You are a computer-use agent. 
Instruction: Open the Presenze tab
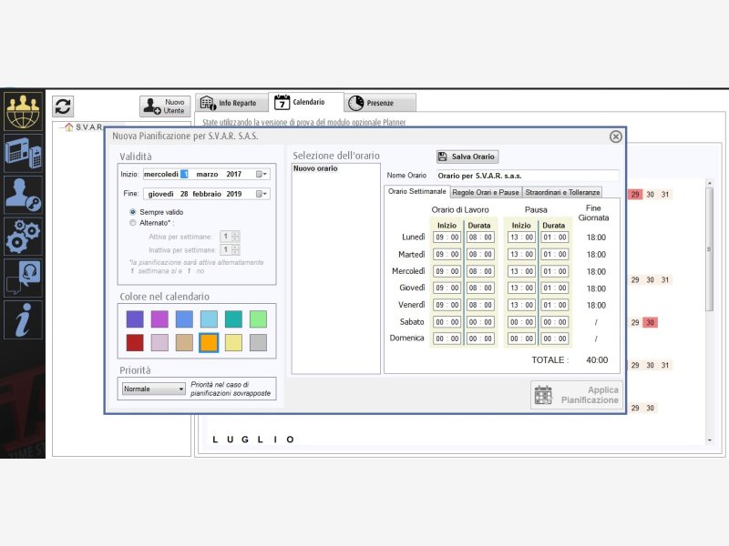[x=381, y=104]
